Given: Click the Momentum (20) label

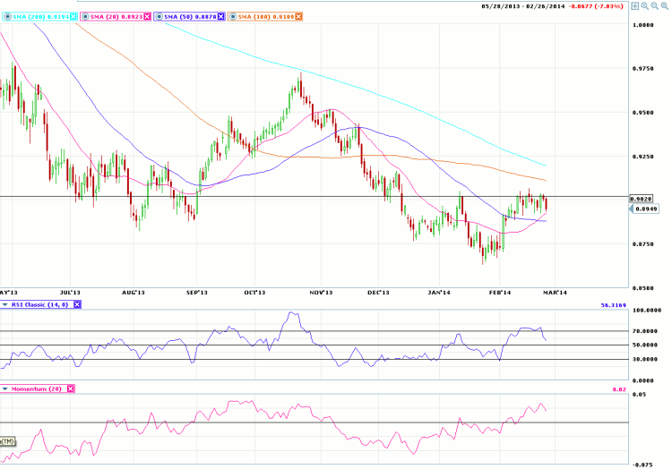Looking at the screenshot, I should [39, 388].
